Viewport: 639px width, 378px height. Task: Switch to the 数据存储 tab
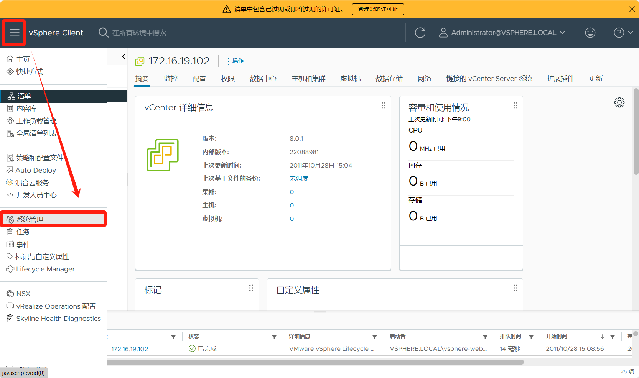click(389, 78)
